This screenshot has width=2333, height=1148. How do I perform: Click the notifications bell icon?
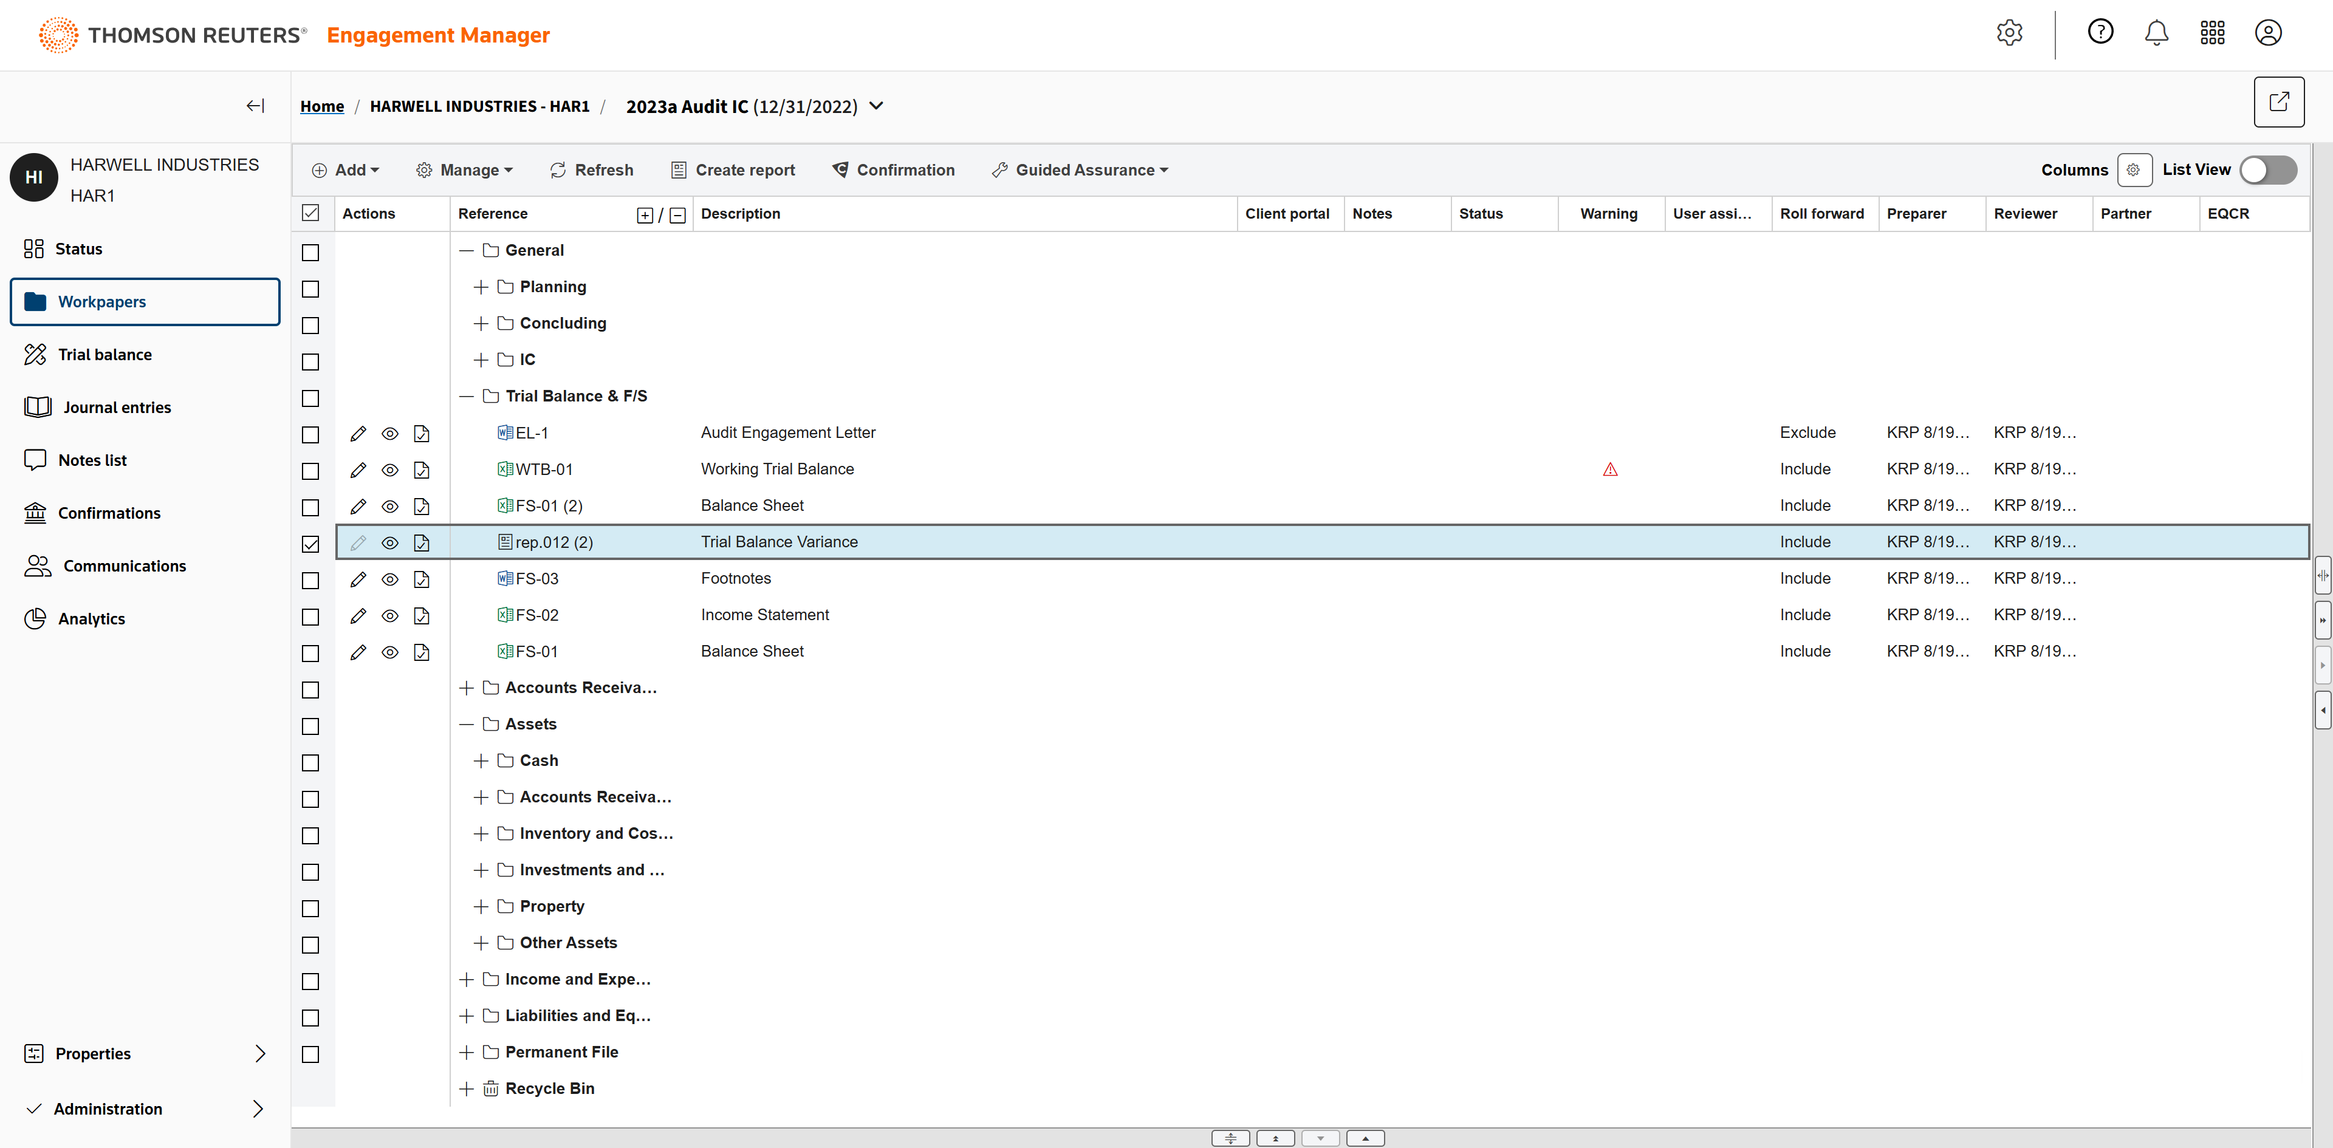click(2156, 33)
